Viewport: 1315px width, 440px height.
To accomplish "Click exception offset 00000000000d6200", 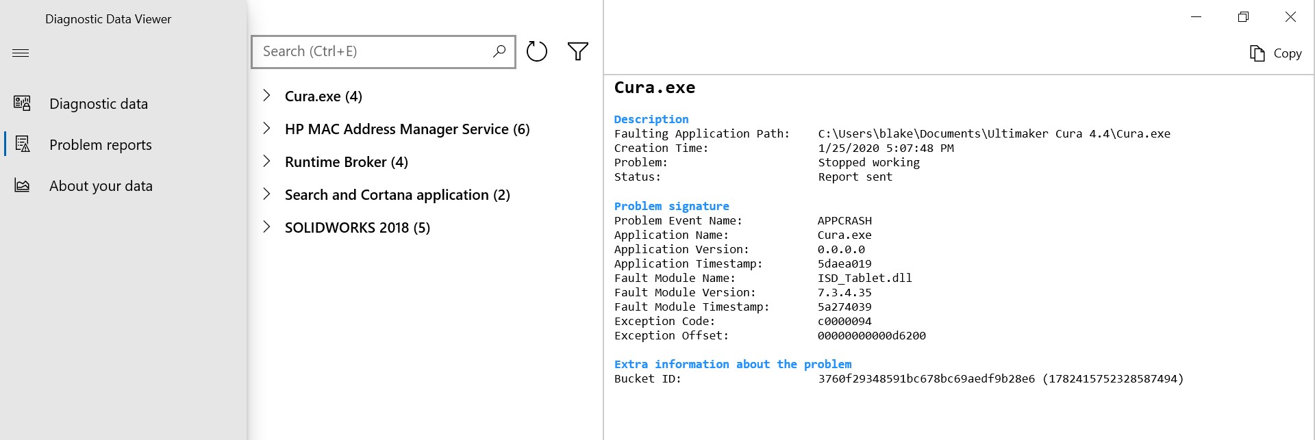I will point(872,335).
